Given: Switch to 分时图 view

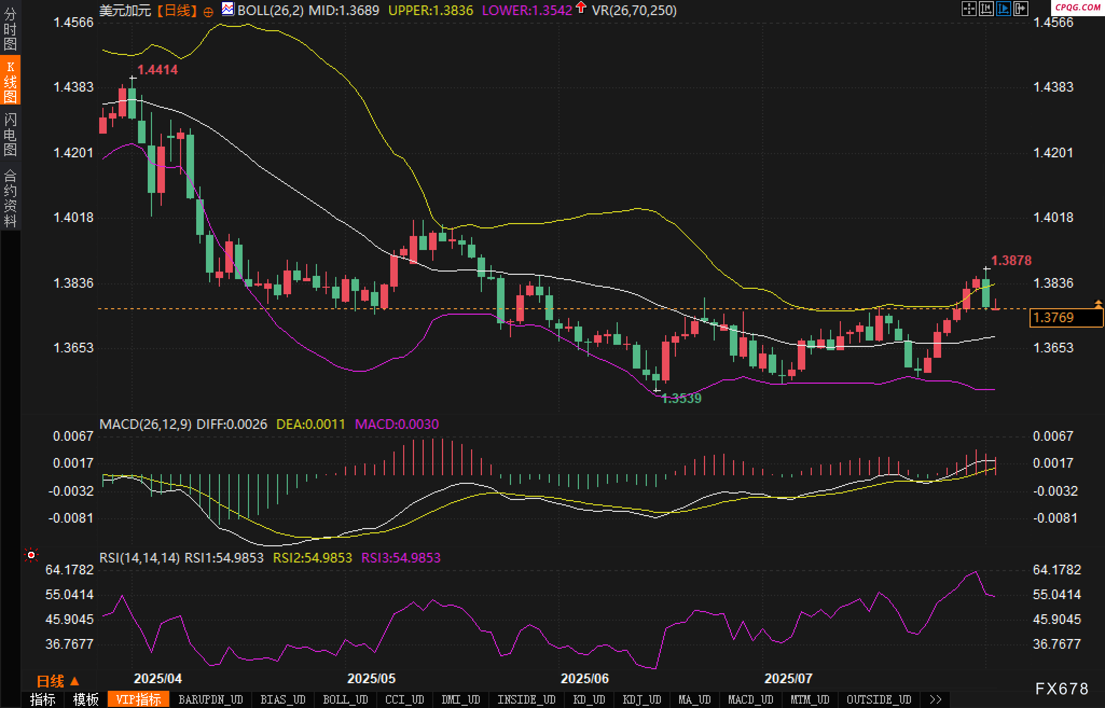Looking at the screenshot, I should coord(10,29).
